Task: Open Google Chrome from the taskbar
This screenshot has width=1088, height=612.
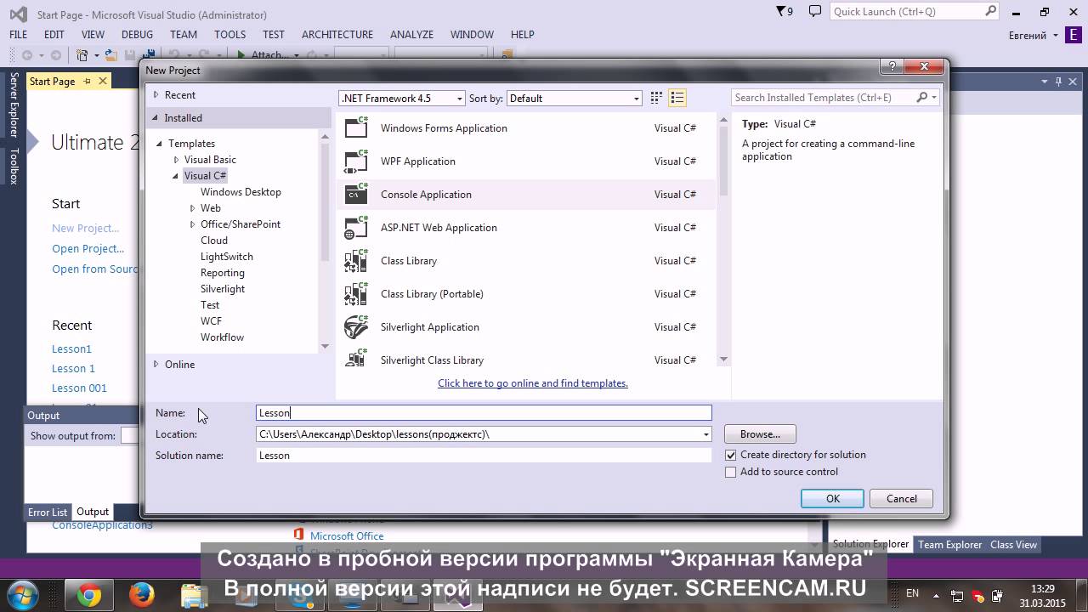Action: pyautogui.click(x=89, y=595)
